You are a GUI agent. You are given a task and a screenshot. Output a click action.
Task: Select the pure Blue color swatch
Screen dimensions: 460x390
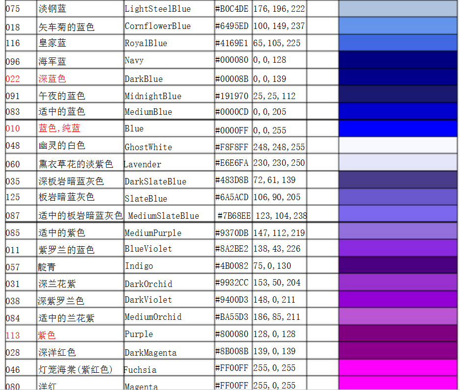pos(398,129)
